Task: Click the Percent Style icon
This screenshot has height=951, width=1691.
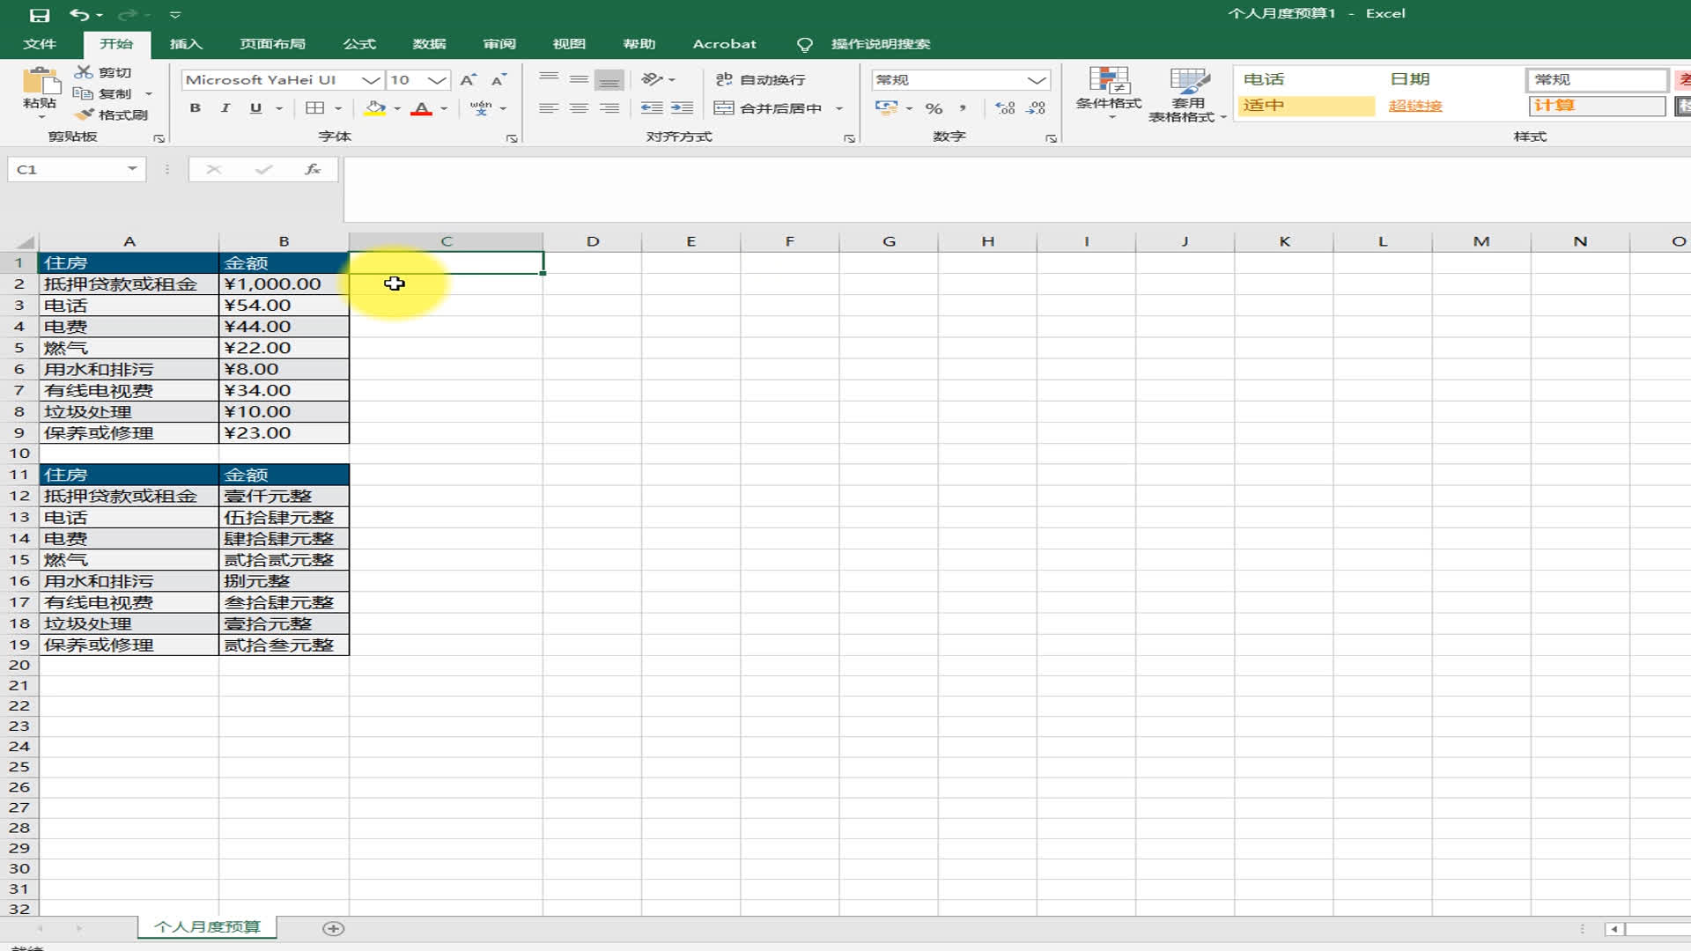Action: pyautogui.click(x=934, y=108)
